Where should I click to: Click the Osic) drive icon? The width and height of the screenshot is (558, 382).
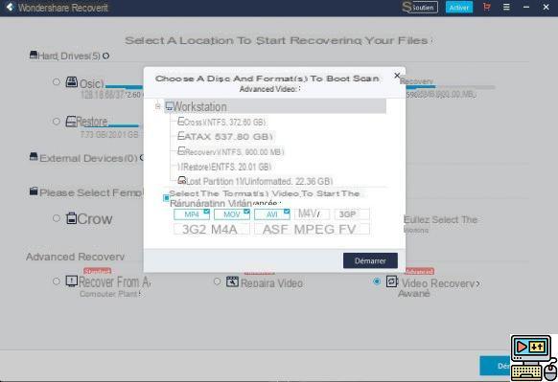point(72,82)
